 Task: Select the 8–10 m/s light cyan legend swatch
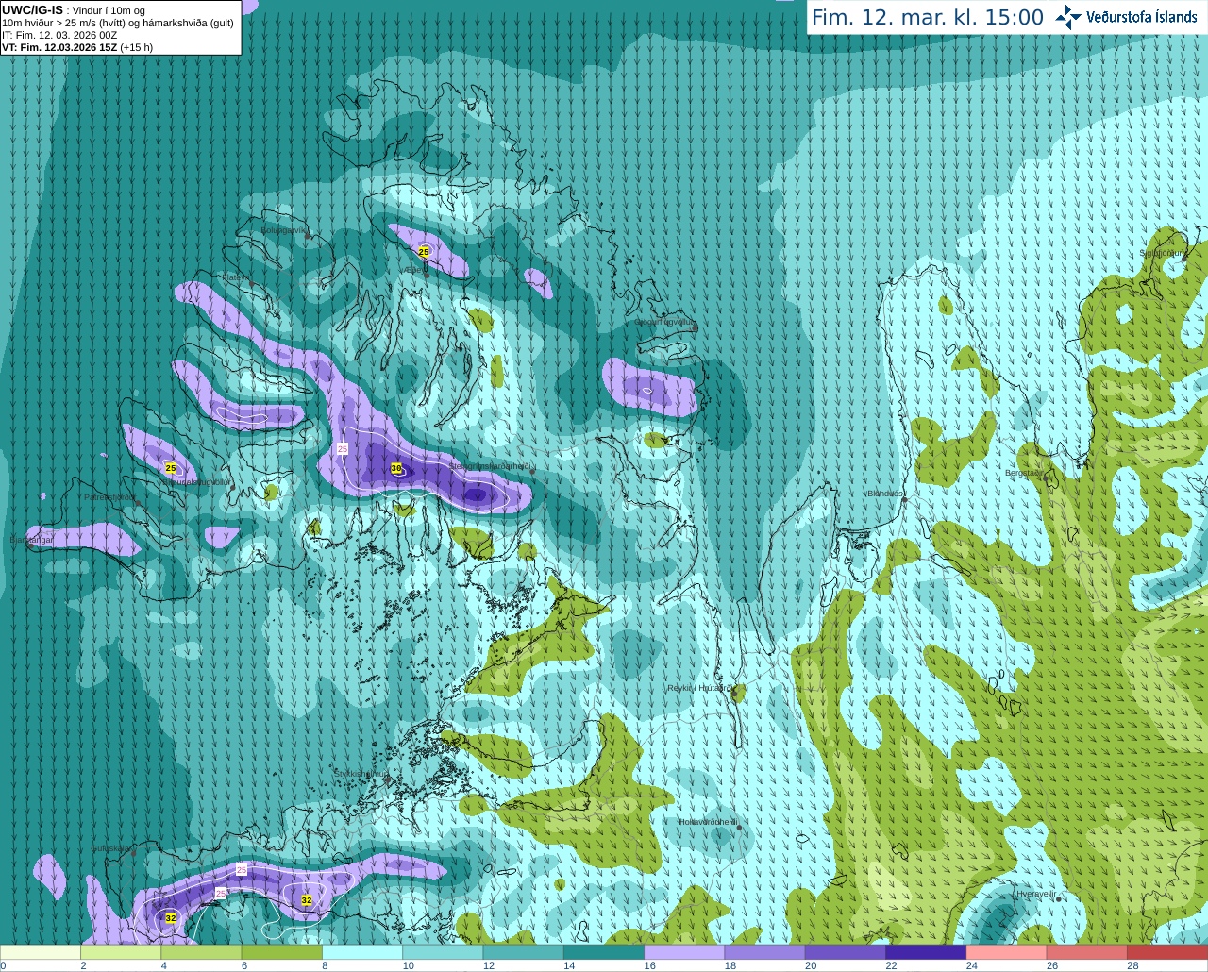362,952
